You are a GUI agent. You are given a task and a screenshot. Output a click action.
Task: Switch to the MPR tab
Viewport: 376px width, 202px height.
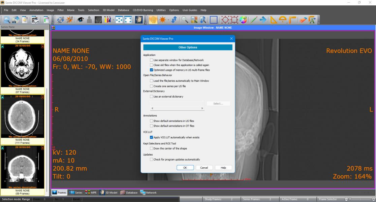(x=91, y=193)
